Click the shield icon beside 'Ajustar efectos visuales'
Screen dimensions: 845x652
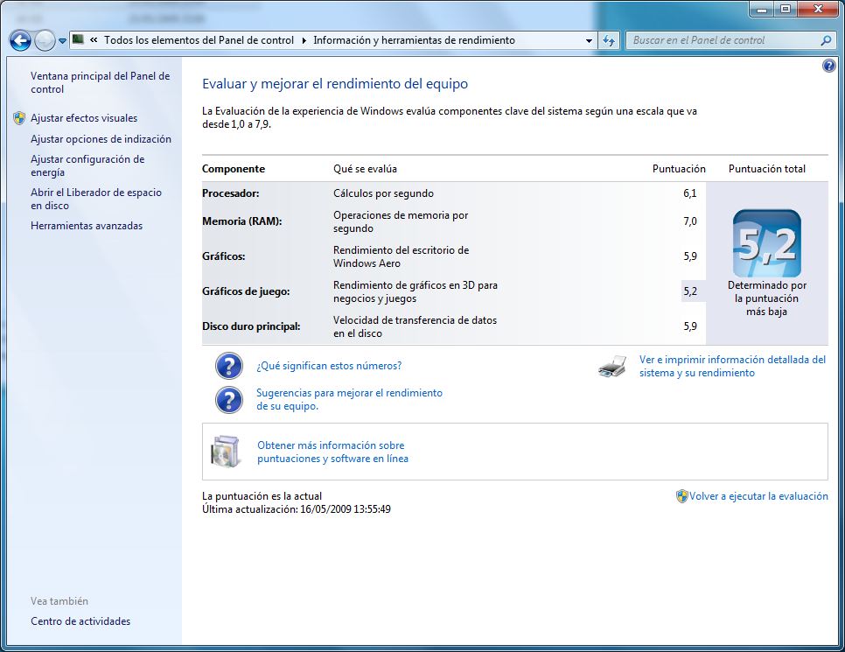tap(19, 118)
